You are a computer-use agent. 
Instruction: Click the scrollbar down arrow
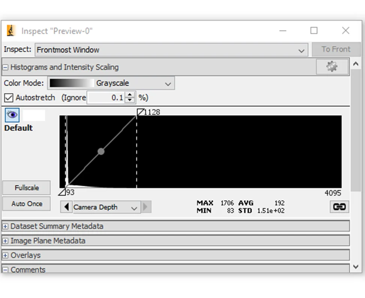pyautogui.click(x=356, y=267)
